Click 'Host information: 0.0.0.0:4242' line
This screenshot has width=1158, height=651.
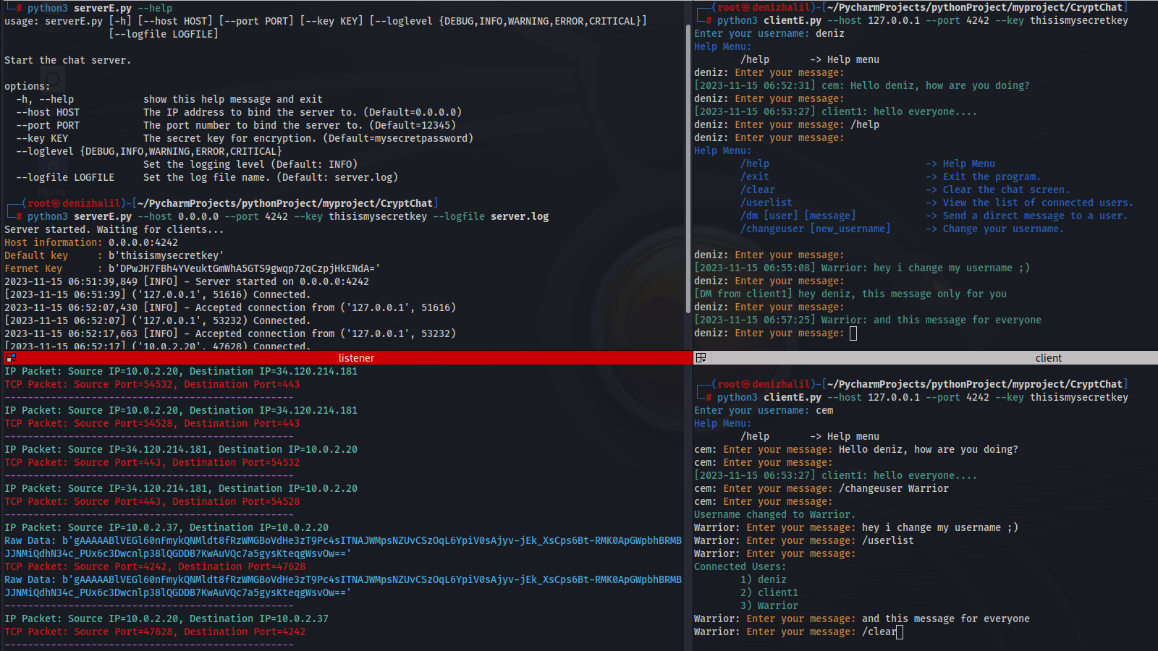pyautogui.click(x=91, y=243)
